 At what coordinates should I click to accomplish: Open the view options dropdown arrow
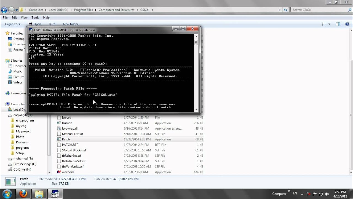click(329, 24)
